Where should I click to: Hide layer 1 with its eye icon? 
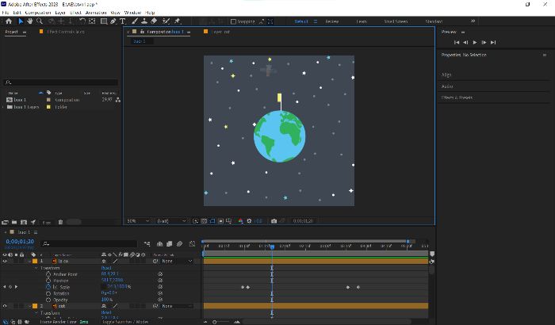click(5, 262)
